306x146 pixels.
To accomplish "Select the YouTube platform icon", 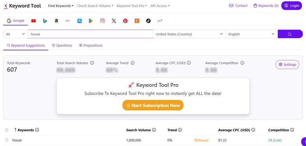I will (33, 21).
